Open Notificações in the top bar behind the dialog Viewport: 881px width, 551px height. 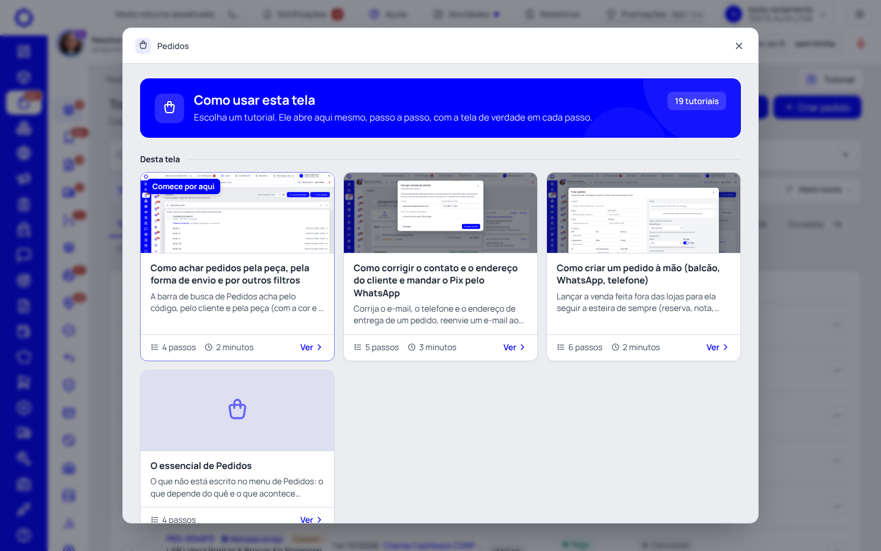pyautogui.click(x=303, y=14)
